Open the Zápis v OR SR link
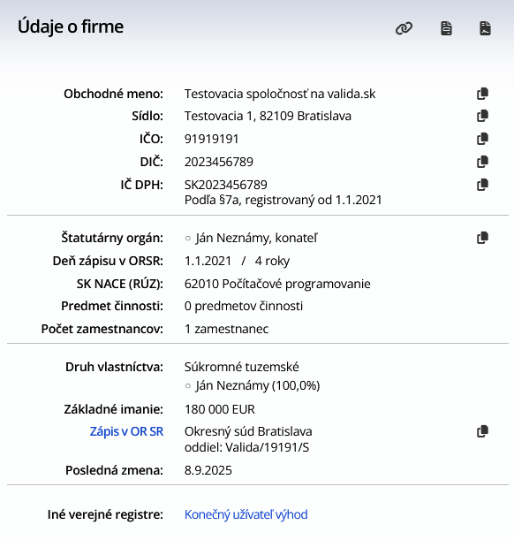The image size is (514, 540). click(126, 431)
